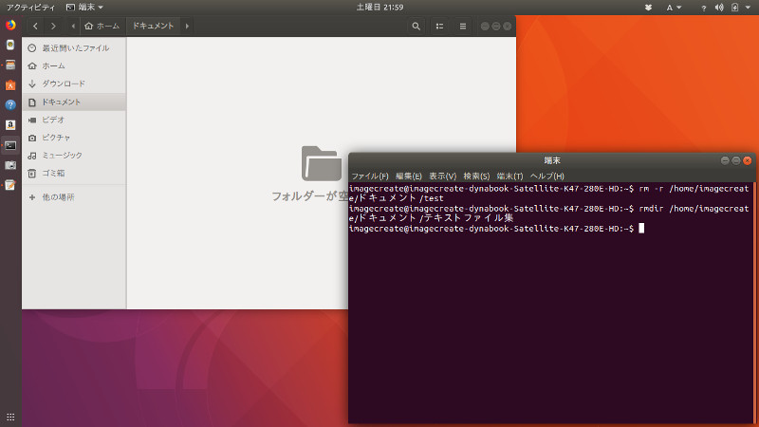Open the terminal 検索(S) menu
This screenshot has height=427, width=759.
click(476, 176)
